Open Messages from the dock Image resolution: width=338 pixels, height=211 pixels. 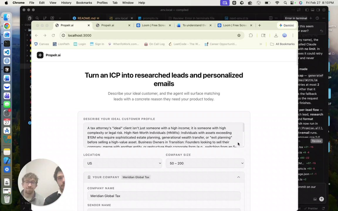(7, 104)
